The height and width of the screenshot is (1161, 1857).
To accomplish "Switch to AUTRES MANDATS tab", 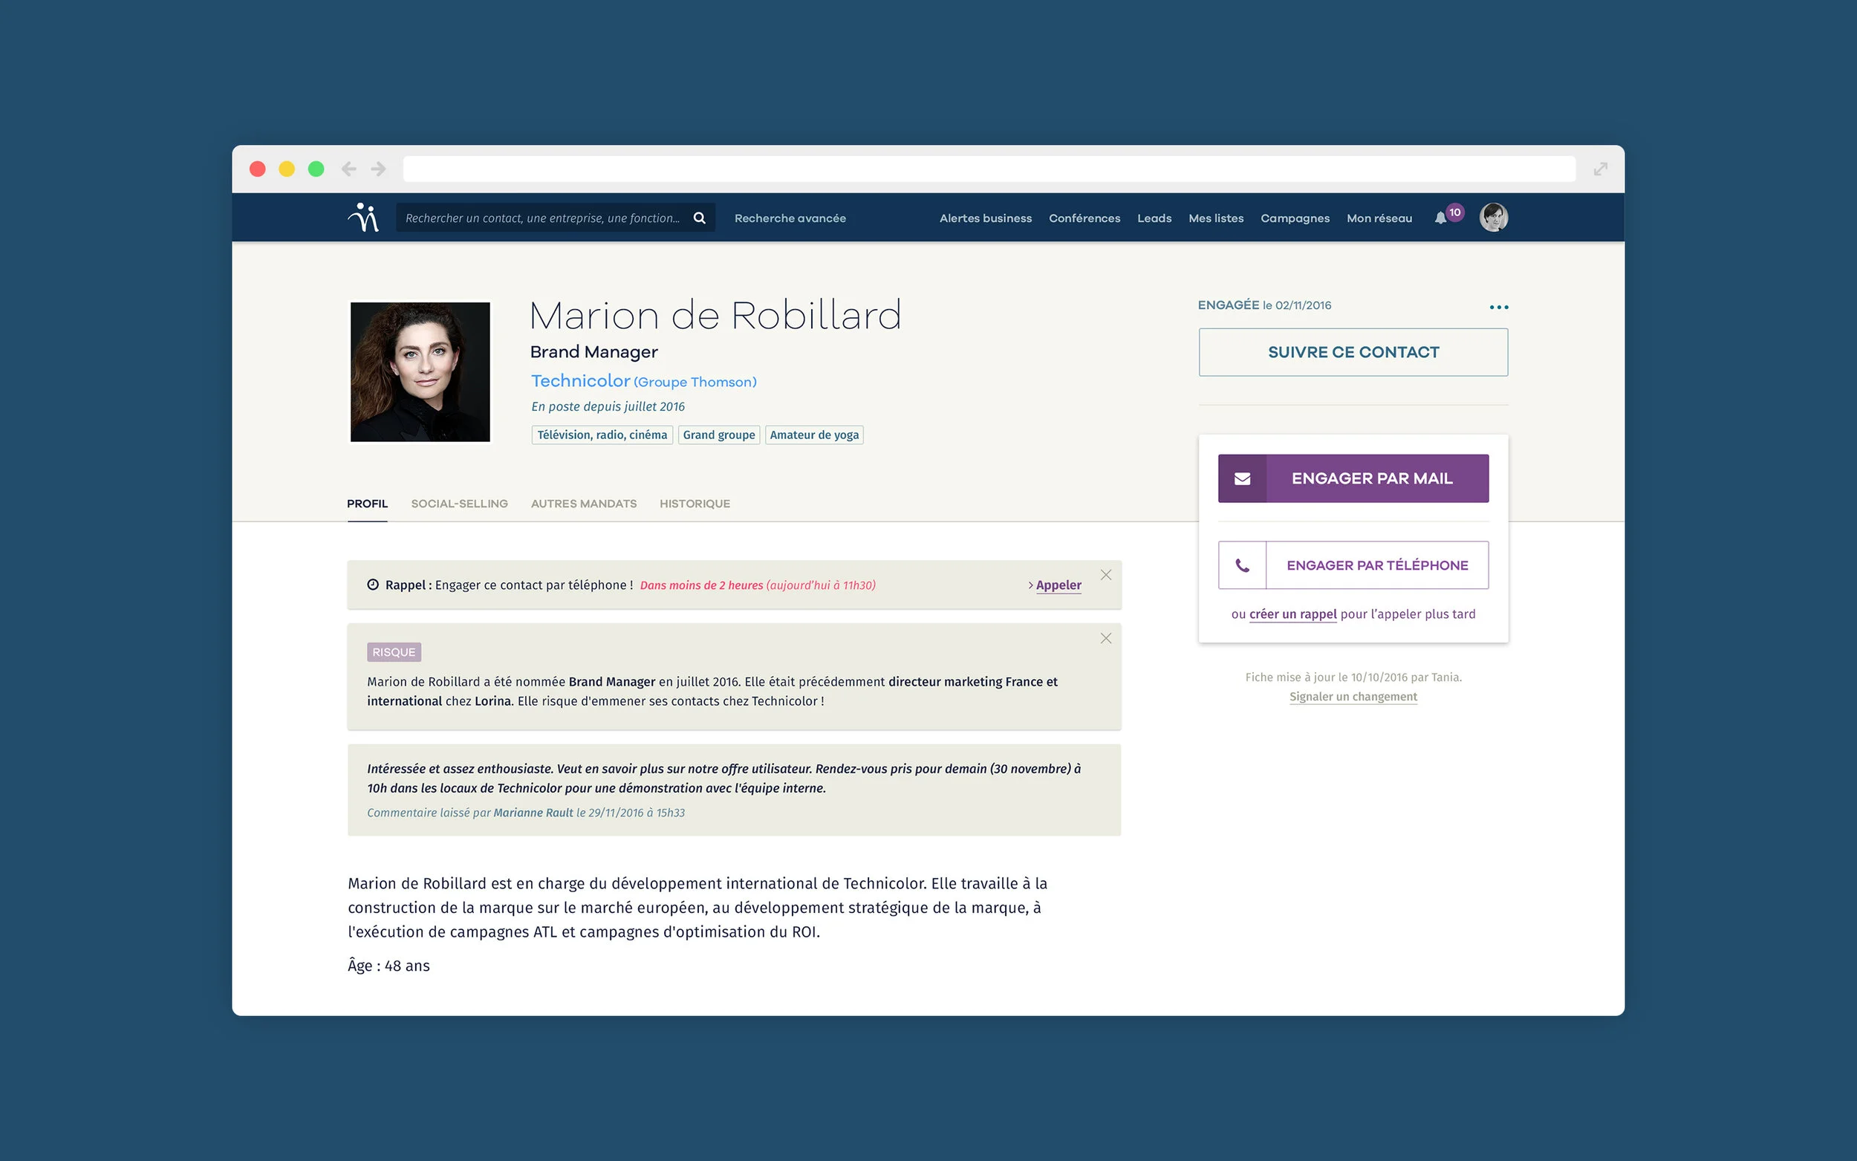I will [583, 504].
